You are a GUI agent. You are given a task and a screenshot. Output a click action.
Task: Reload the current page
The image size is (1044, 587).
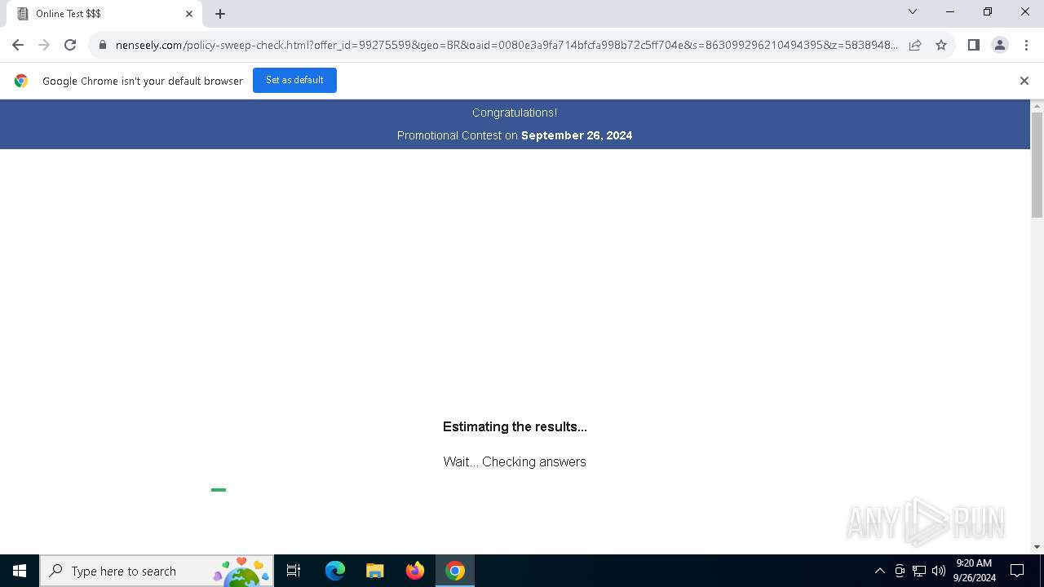70,45
